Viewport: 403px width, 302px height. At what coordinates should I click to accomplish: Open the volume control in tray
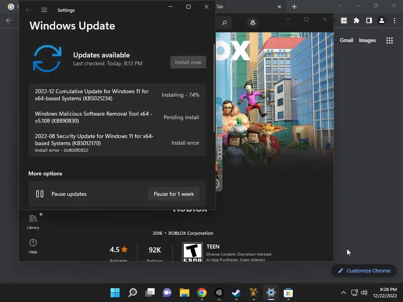click(364, 293)
